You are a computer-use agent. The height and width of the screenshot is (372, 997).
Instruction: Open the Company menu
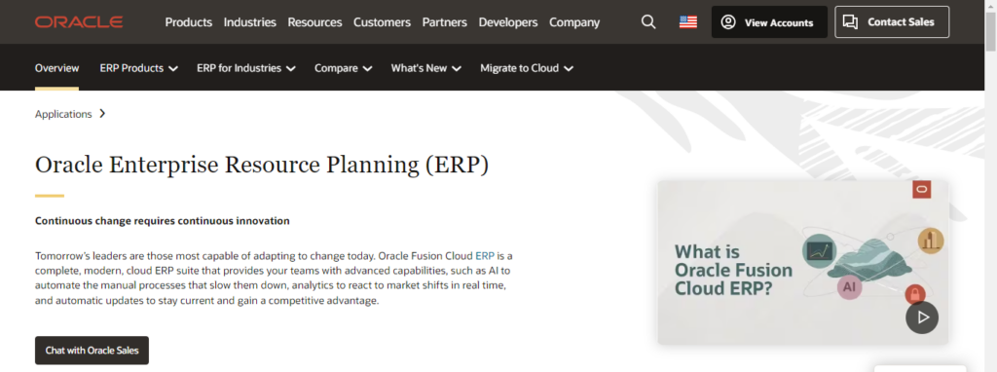tap(574, 22)
